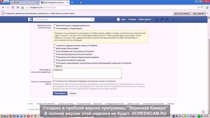This screenshot has height=118, width=210.
Task: Select 'Я не чувствую безопасности на Facebook'
Action: pyautogui.click(x=54, y=54)
